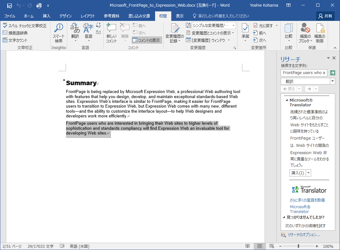Collapse the '見つかりませんでしたか?' section
340x250 pixels.
[284, 217]
